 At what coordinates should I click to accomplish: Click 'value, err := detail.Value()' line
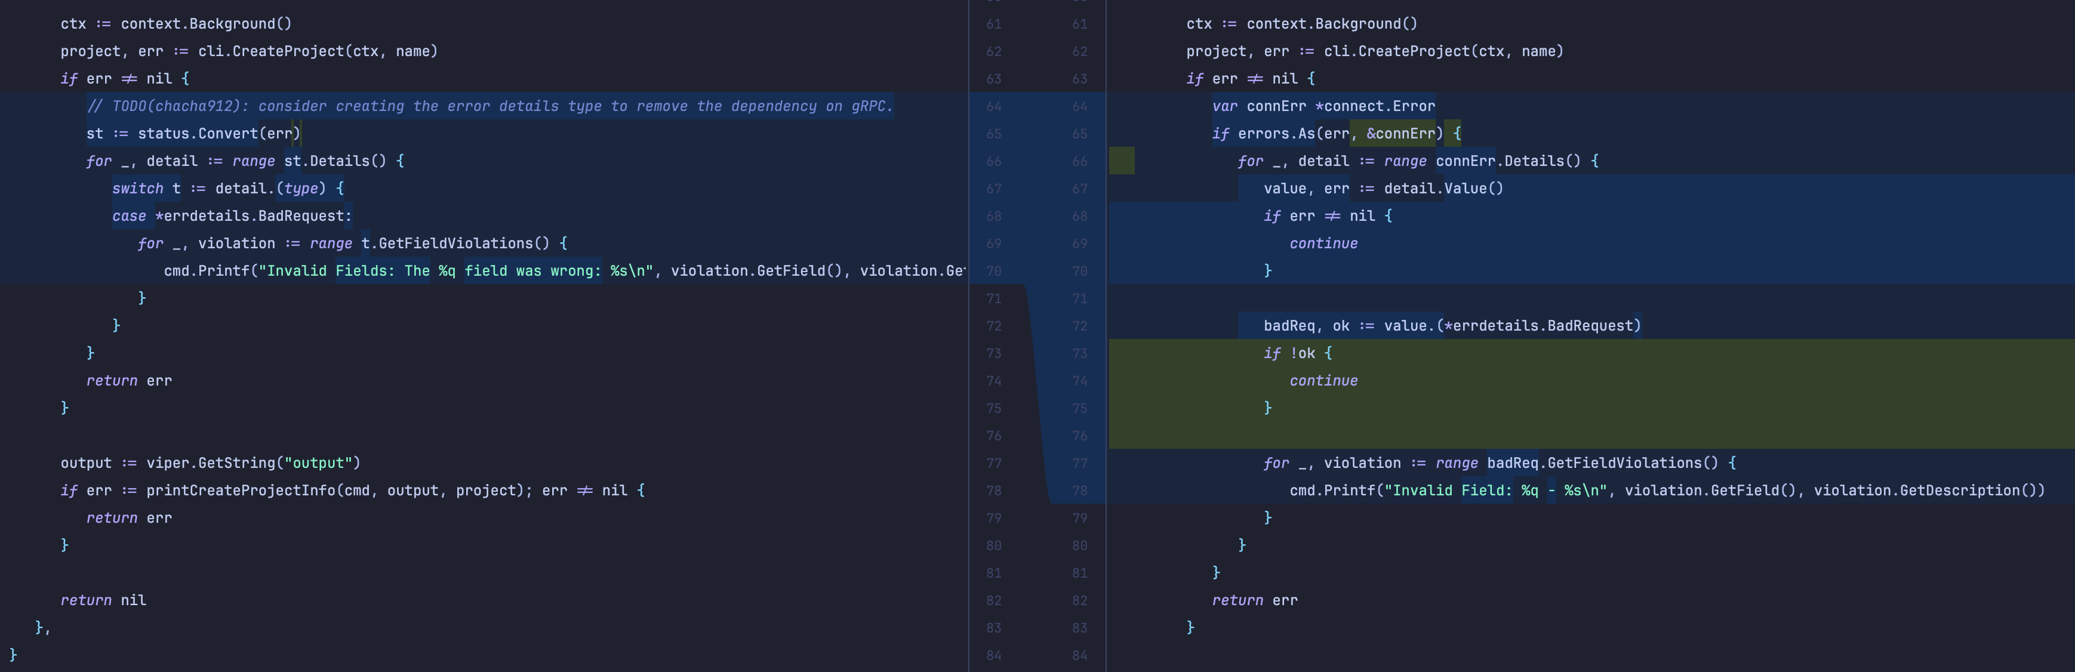coord(1383,189)
